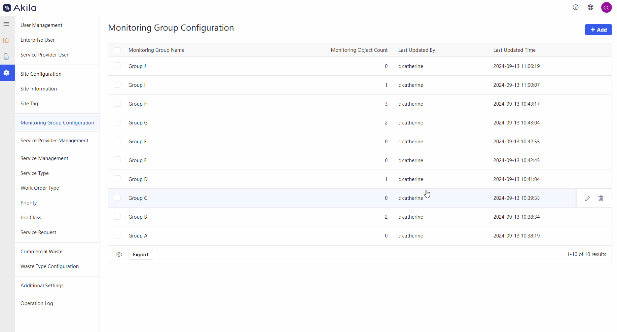
Task: Go to Service Type
Action: pyautogui.click(x=35, y=173)
